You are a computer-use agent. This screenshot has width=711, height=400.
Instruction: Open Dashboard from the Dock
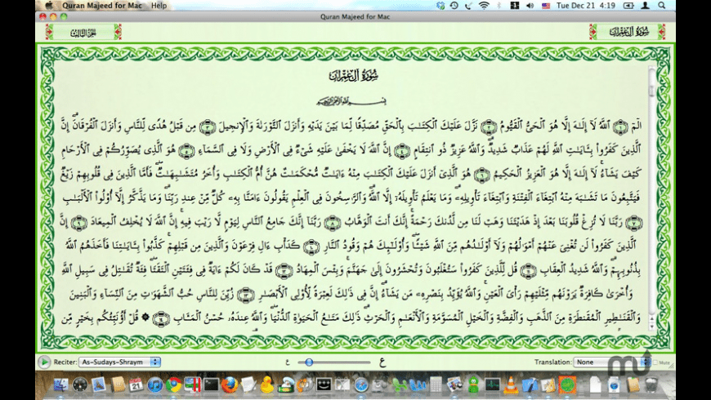coord(80,384)
